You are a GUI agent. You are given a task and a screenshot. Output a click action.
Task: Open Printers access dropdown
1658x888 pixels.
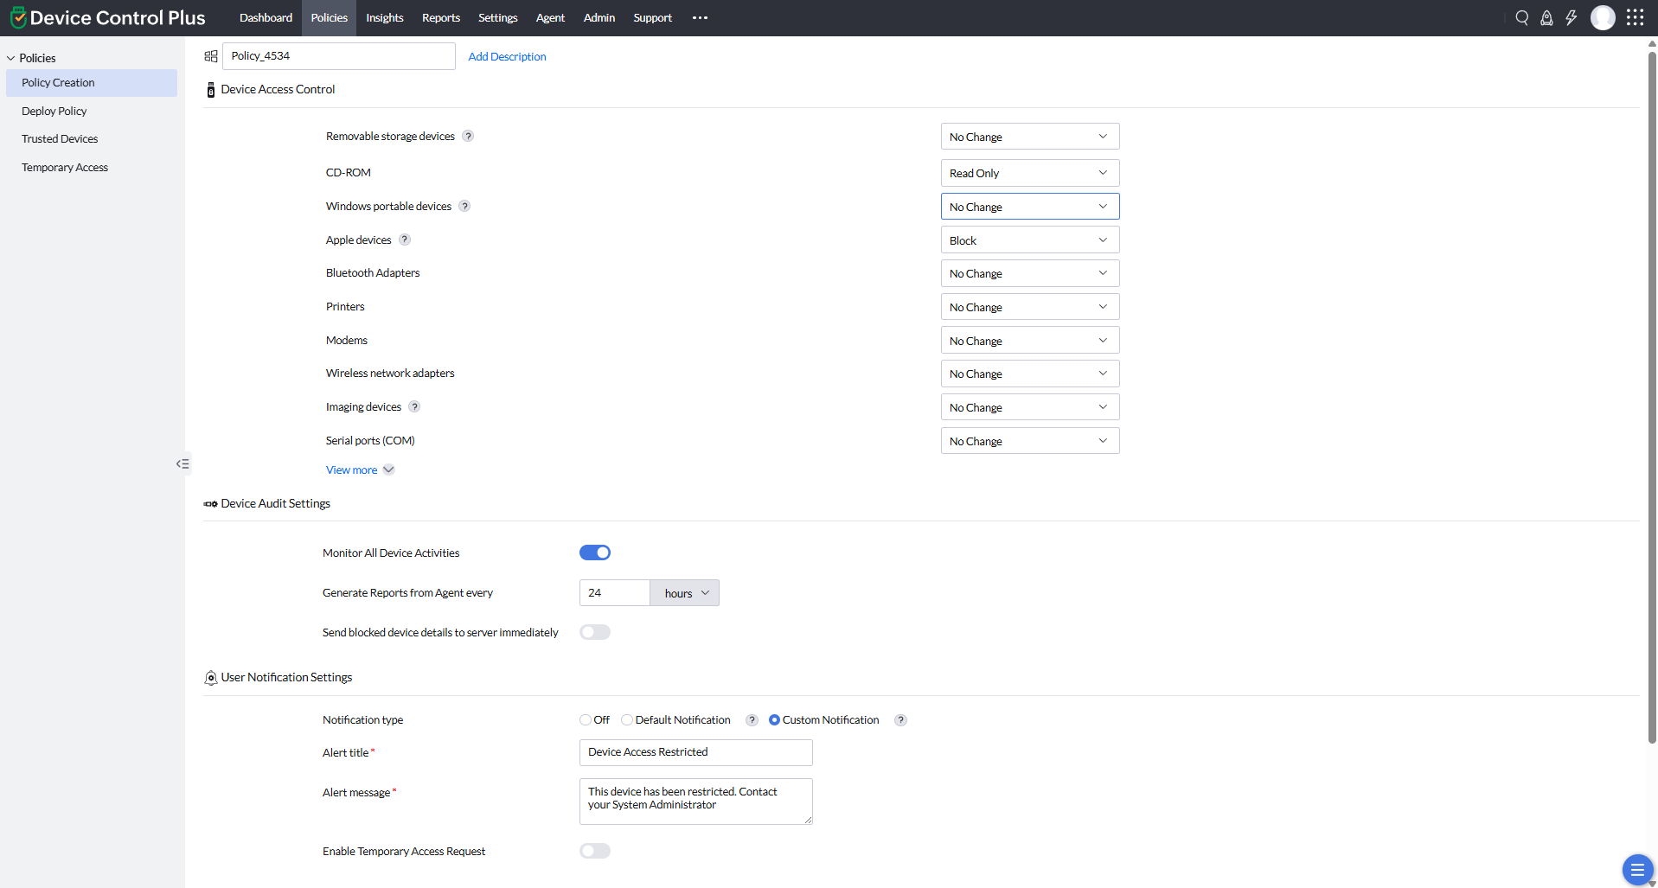[x=1030, y=307]
